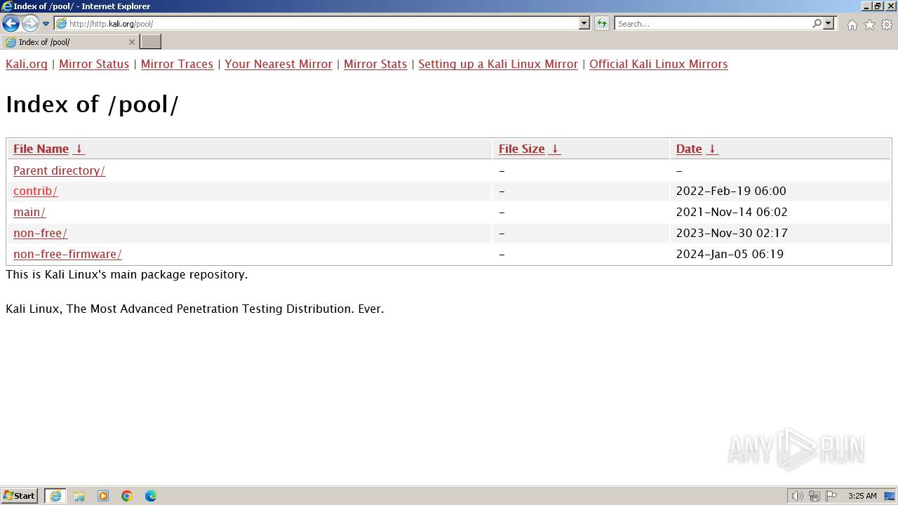This screenshot has height=505, width=898.
Task: Open File Explorer from the taskbar
Action: pos(79,496)
